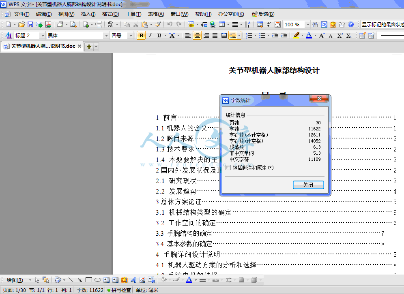Open the 工具(T) menu
This screenshot has height=294, width=404.
pos(133,14)
